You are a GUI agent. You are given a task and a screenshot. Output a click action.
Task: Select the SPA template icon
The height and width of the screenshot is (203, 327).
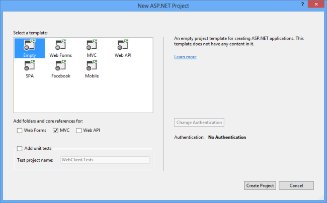click(29, 69)
